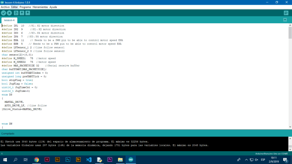The width and height of the screenshot is (292, 164).
Task: Save the sketch with the Save icon
Action: point(28,13)
